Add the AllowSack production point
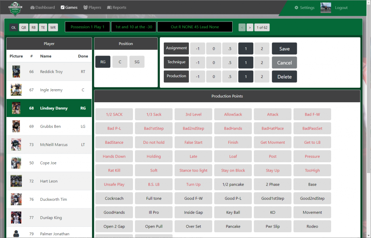The image size is (371, 238). pos(233,114)
